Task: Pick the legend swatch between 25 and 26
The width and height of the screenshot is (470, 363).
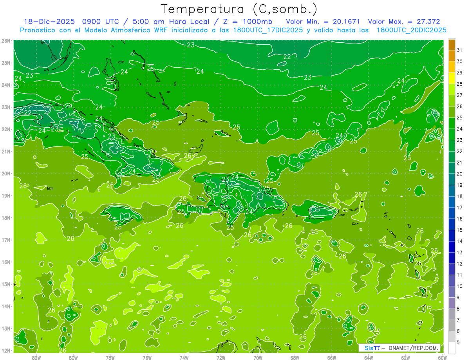Action: [452, 112]
